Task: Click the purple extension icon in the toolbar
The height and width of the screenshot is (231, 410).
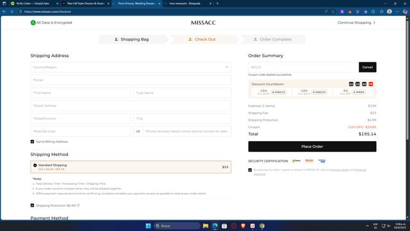Action: [x=341, y=12]
